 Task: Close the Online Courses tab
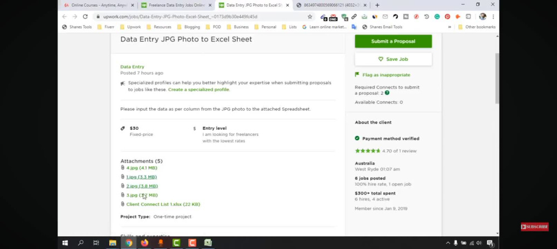[133, 6]
